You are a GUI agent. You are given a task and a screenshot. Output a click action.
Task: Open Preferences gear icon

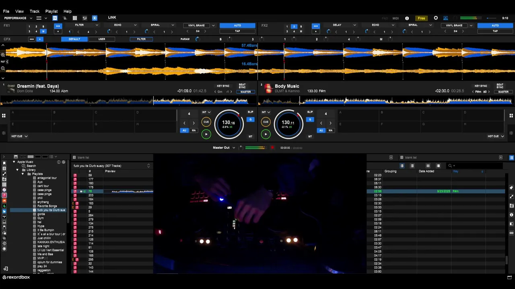point(436,18)
